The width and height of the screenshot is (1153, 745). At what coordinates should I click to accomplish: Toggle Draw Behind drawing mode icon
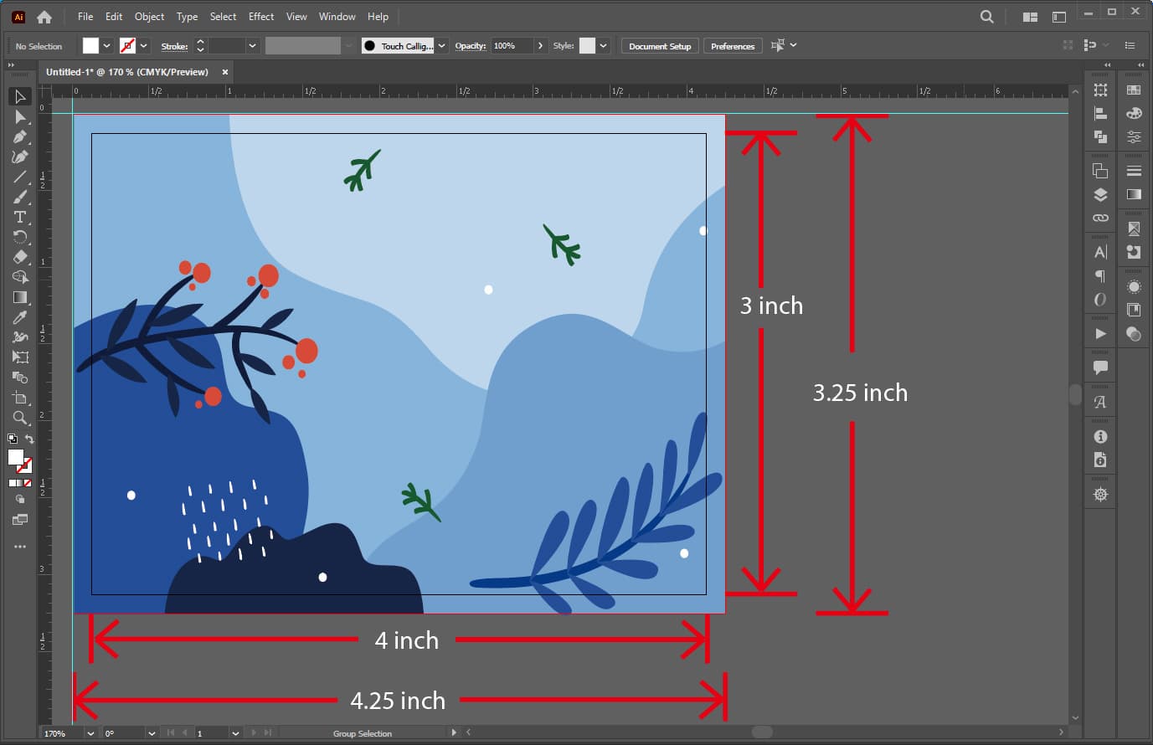(20, 500)
